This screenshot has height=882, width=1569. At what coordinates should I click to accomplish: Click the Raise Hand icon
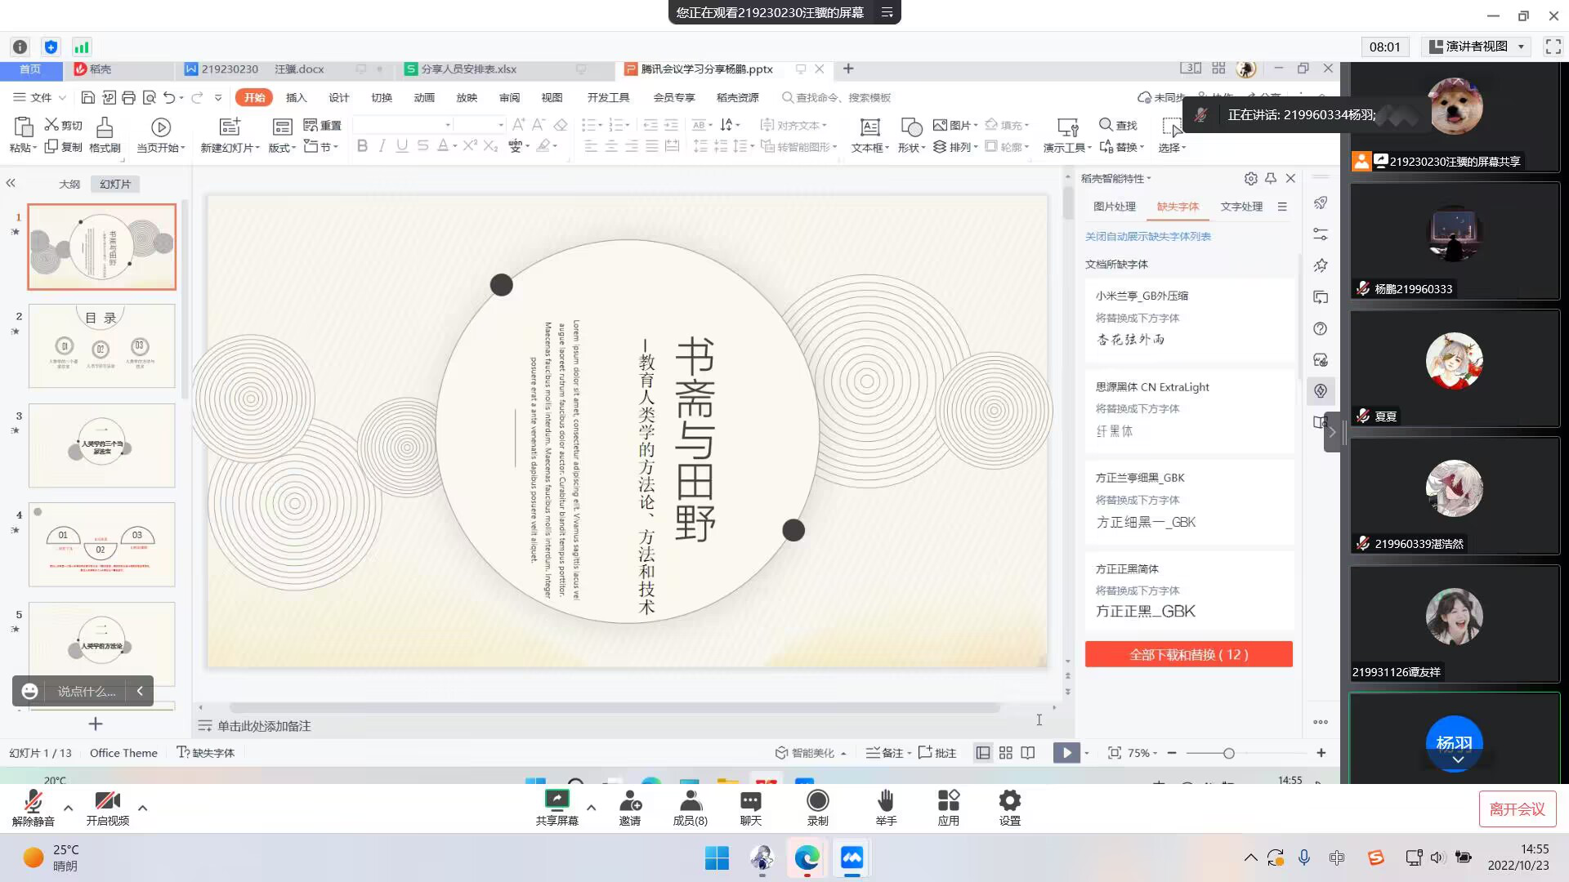tap(886, 802)
